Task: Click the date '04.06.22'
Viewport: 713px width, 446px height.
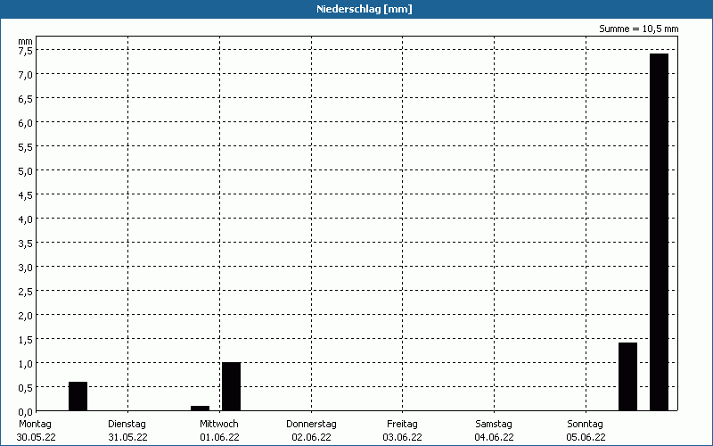Action: click(495, 437)
